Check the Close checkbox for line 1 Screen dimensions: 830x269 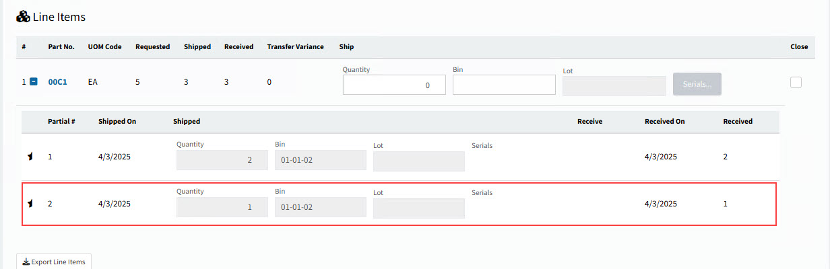click(x=796, y=83)
